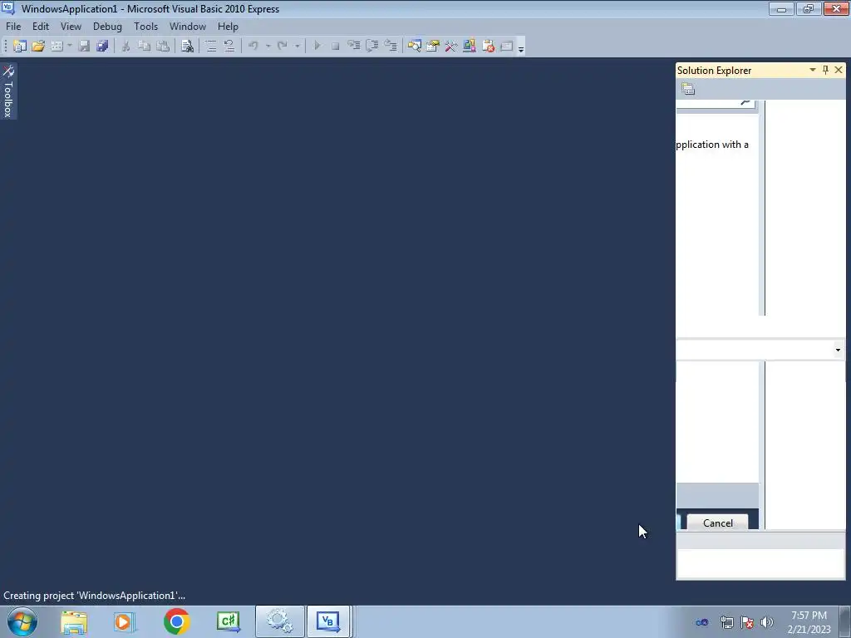The image size is (851, 638).
Task: Click the Stop Debugging square icon
Action: tap(336, 47)
